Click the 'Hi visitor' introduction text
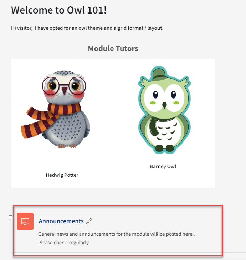246x260 pixels. click(x=87, y=28)
